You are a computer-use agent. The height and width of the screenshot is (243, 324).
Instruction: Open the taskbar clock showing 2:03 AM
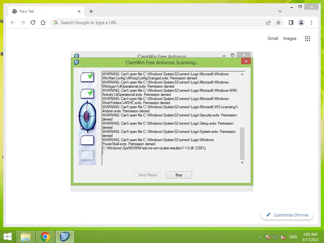click(310, 237)
